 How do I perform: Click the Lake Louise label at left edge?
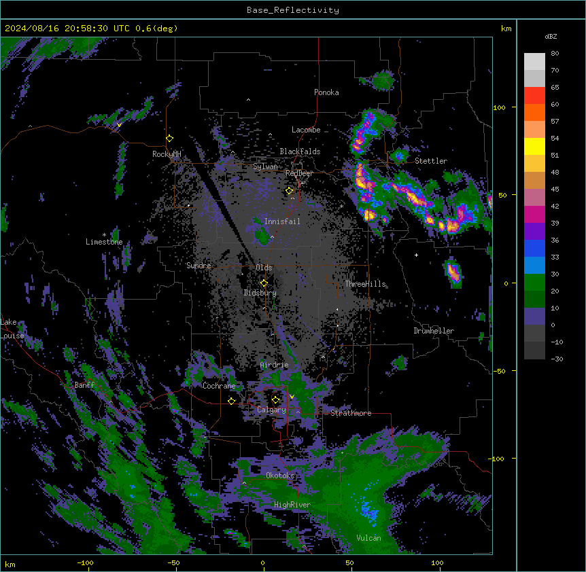pyautogui.click(x=12, y=329)
